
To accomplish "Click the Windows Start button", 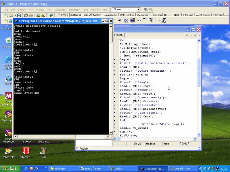I will click(x=11, y=169).
